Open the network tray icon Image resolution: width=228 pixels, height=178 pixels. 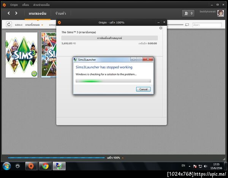coord(200,166)
